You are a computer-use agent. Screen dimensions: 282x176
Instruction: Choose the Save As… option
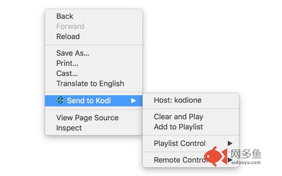[x=73, y=53]
